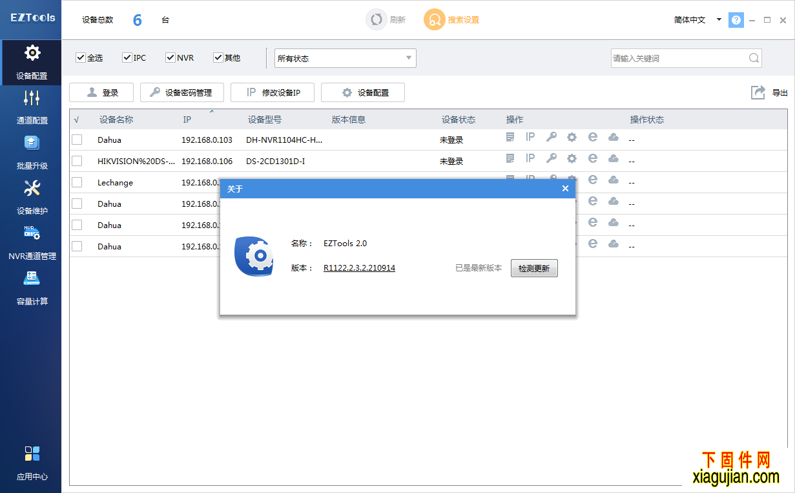Open the 所有状态 status dropdown

coord(346,58)
